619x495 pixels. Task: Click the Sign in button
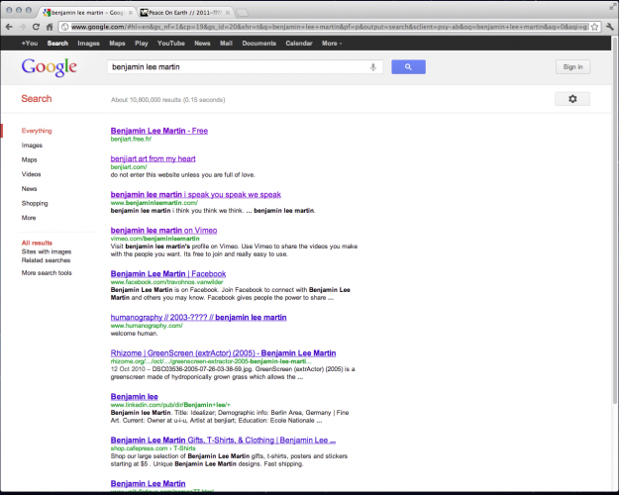coord(572,67)
